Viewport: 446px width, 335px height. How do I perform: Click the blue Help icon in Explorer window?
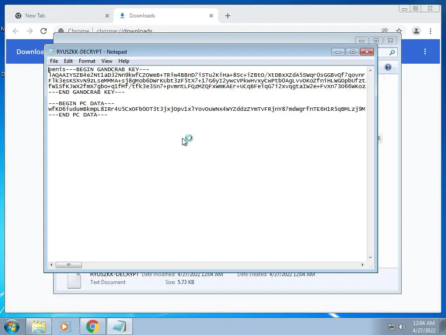point(388,67)
